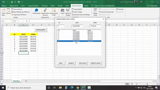This screenshot has width=160, height=90.
Task: Open Windows Start menu
Action: 3,88
